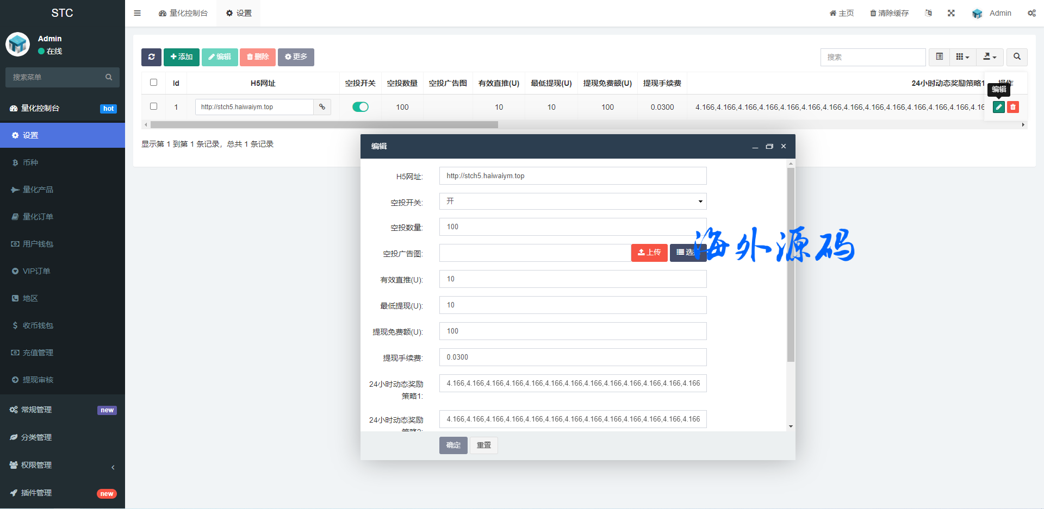Click the red delete icon in row 1
Screen dimensions: 1044x509
pos(1012,107)
